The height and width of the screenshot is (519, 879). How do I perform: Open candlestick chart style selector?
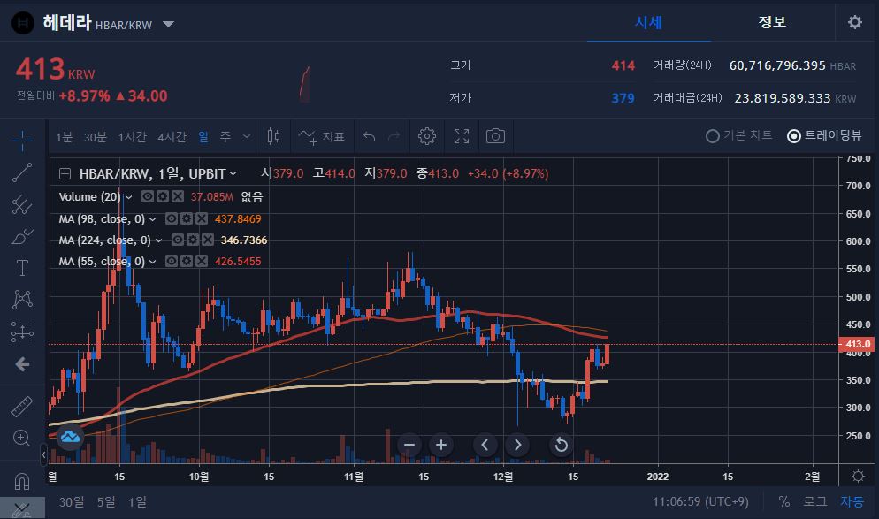(273, 136)
